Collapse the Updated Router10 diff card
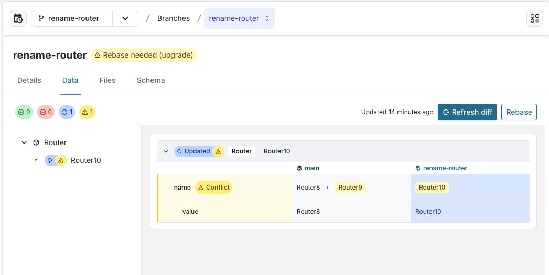This screenshot has height=275, width=549. click(x=166, y=151)
